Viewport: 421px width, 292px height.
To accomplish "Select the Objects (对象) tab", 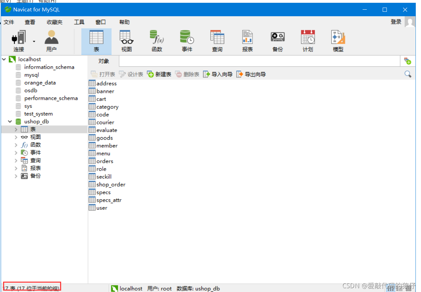I will 104,61.
